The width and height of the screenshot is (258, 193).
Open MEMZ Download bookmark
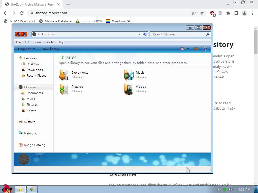click(x=19, y=21)
